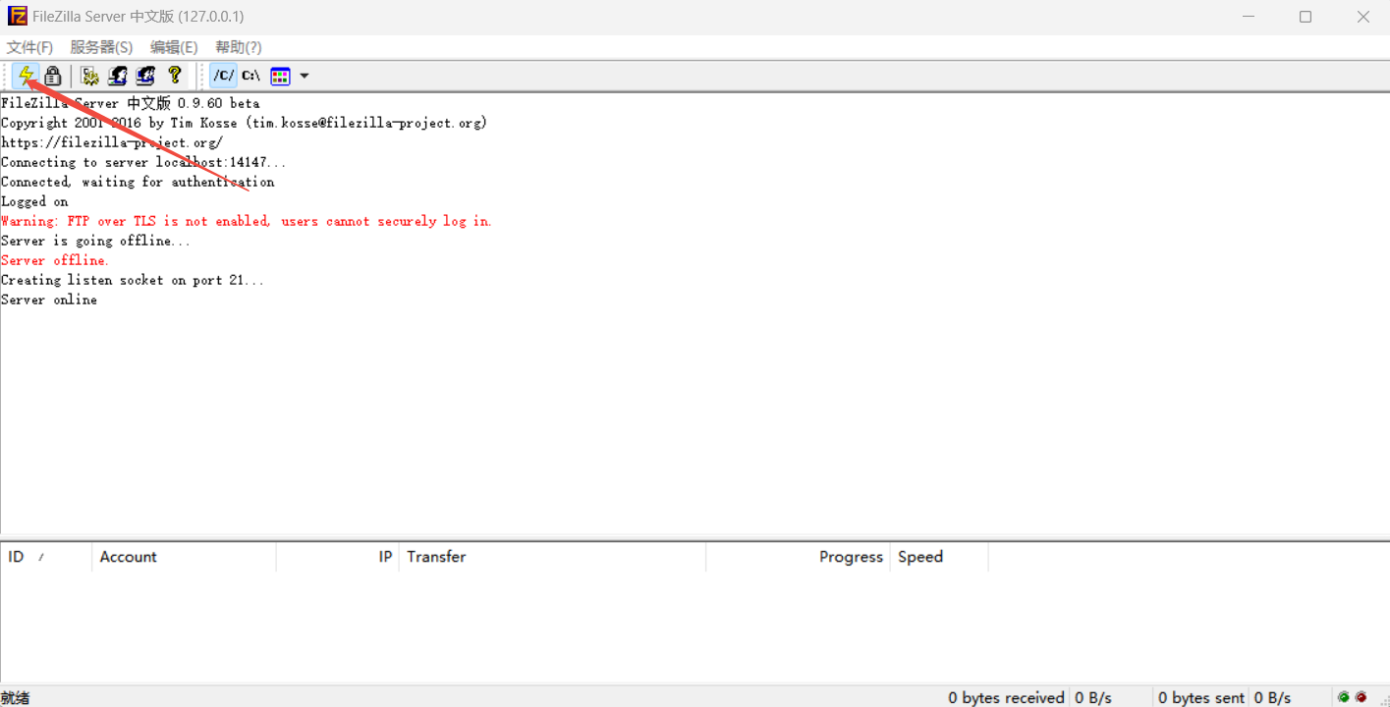The image size is (1390, 707).
Task: Open the 文件(F) menu
Action: (30, 47)
